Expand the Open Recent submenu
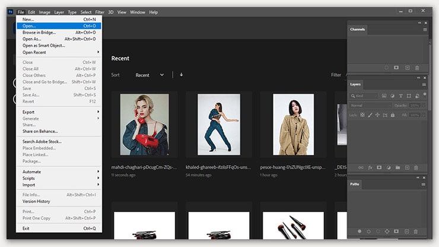The height and width of the screenshot is (247, 439). (59, 52)
